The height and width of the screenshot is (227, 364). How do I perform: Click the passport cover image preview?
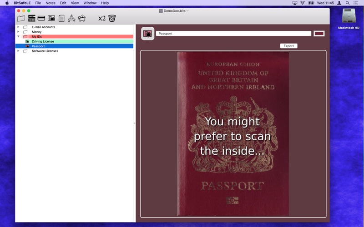pyautogui.click(x=233, y=134)
